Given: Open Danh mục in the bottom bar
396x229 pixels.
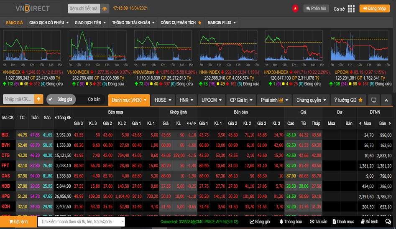Looking at the screenshot, I should [343, 221].
